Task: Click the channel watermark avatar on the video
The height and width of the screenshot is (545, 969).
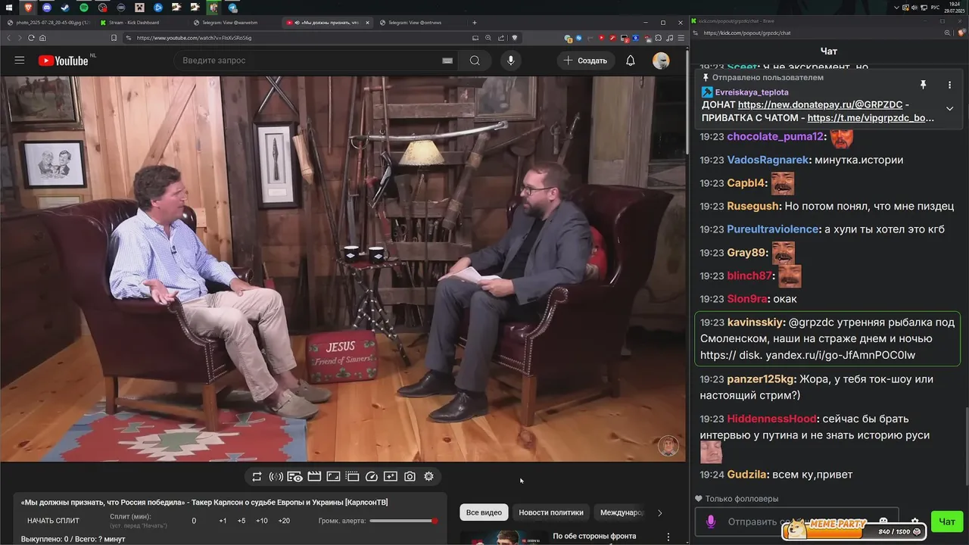Action: click(x=668, y=446)
